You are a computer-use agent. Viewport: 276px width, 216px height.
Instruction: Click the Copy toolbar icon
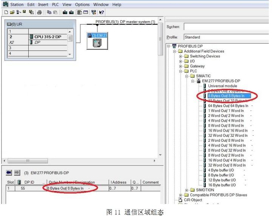49,12
